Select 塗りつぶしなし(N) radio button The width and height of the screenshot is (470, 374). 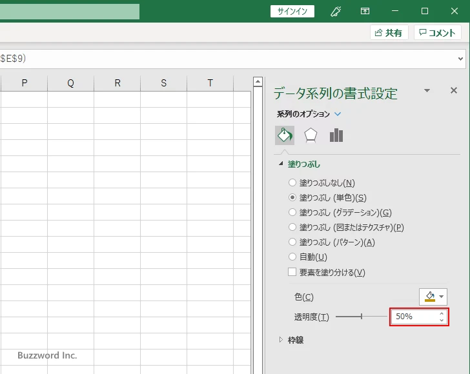(x=292, y=182)
